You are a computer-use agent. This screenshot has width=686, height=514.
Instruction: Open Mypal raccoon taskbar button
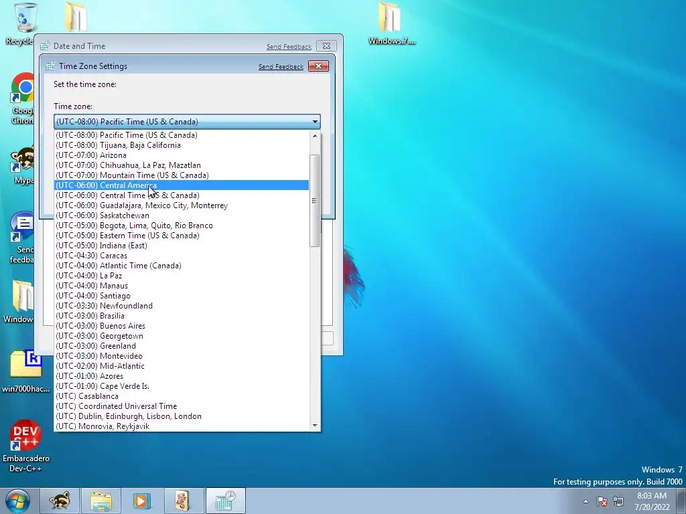(x=60, y=501)
